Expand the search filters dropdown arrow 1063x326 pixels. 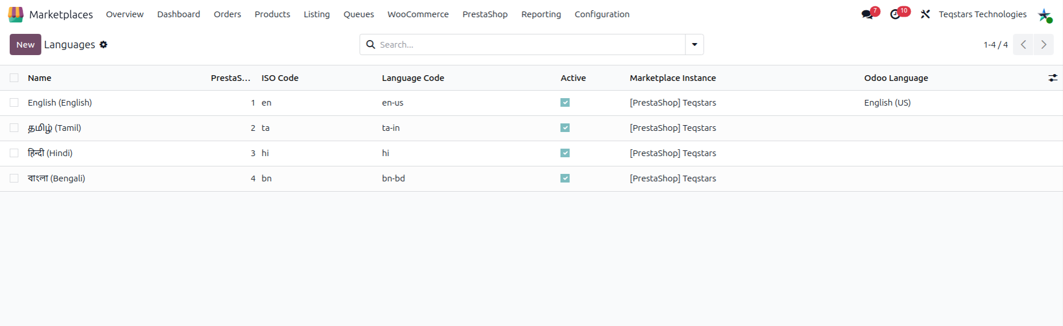(x=694, y=44)
